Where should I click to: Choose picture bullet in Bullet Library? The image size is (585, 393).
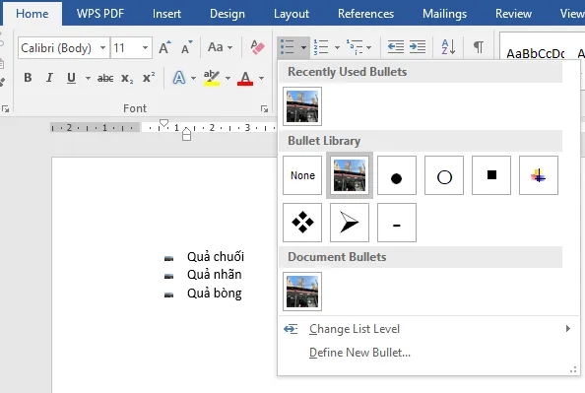coord(350,175)
